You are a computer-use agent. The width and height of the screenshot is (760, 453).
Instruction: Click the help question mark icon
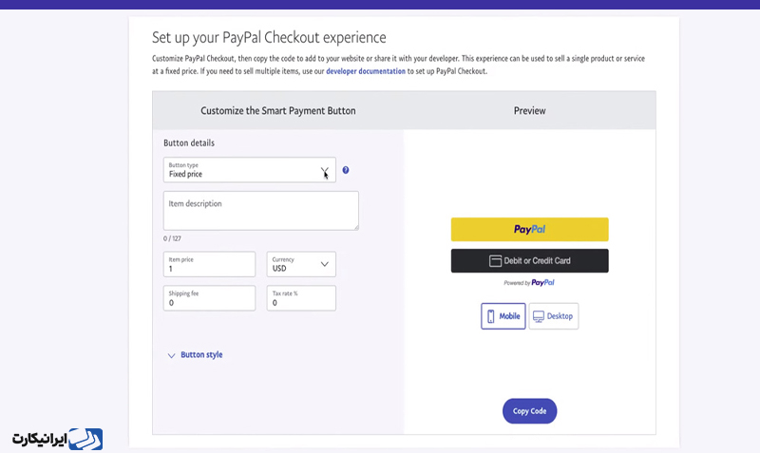click(x=346, y=170)
